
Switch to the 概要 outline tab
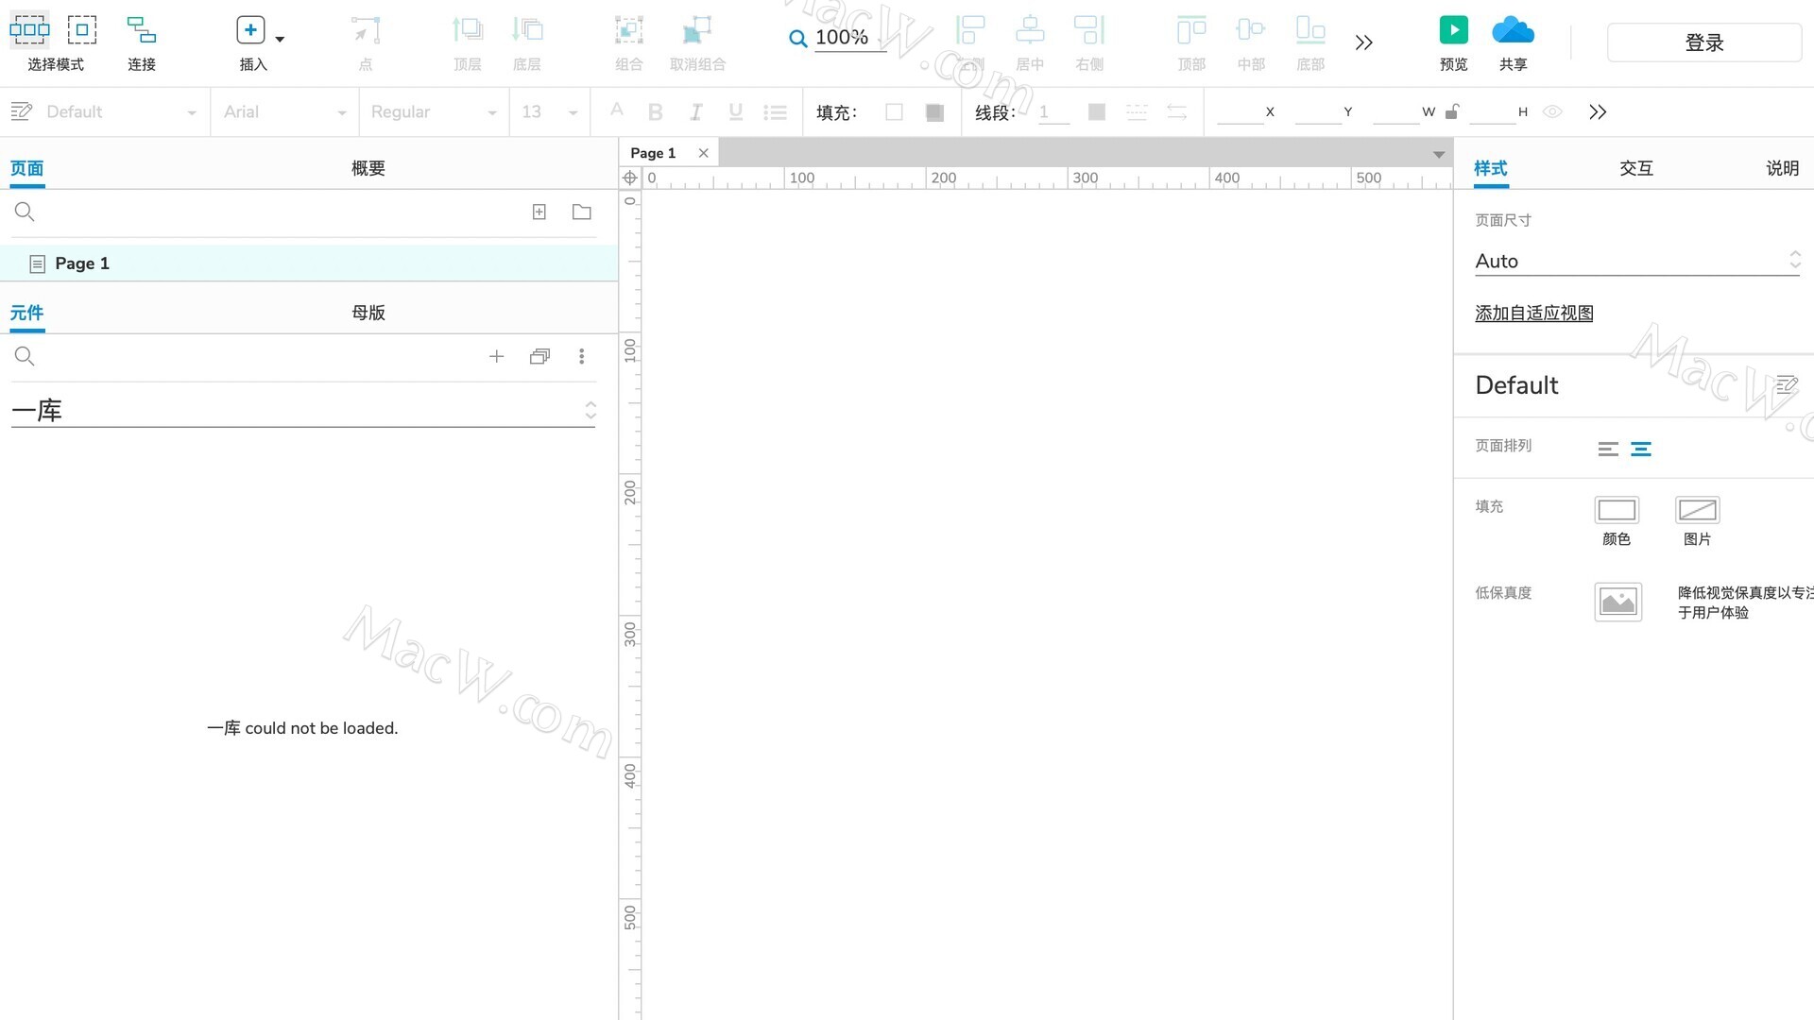(368, 168)
